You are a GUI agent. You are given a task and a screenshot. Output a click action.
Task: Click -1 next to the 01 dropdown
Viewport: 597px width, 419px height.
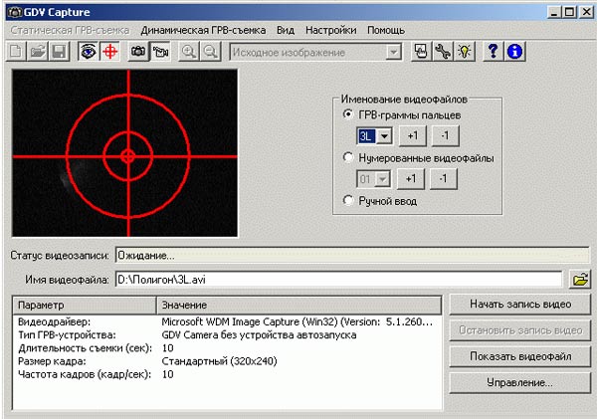point(443,179)
